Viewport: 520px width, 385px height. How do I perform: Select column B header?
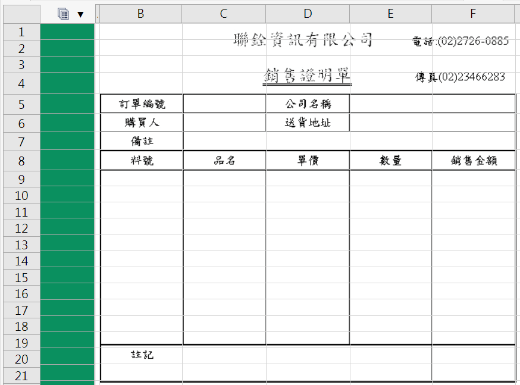(x=140, y=14)
